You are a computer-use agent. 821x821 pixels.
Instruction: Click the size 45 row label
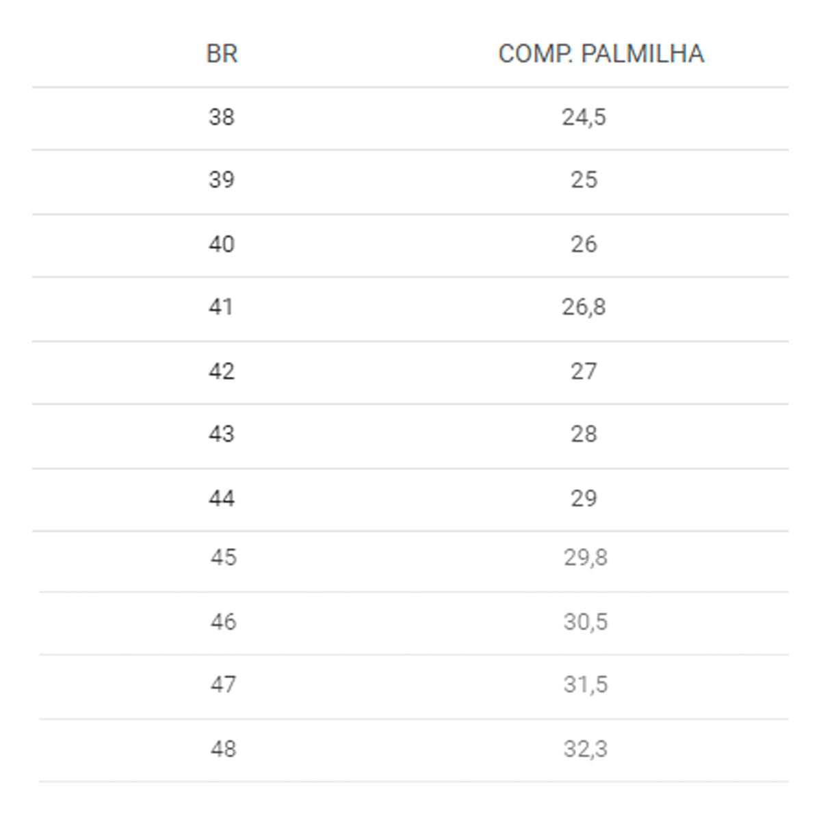pos(224,558)
